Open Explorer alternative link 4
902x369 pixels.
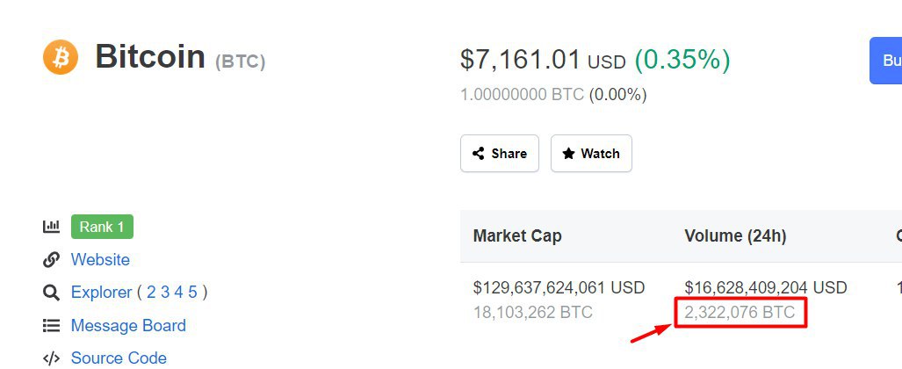coord(178,293)
